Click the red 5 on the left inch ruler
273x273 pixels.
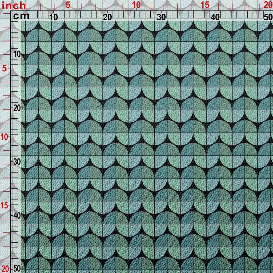(5, 69)
